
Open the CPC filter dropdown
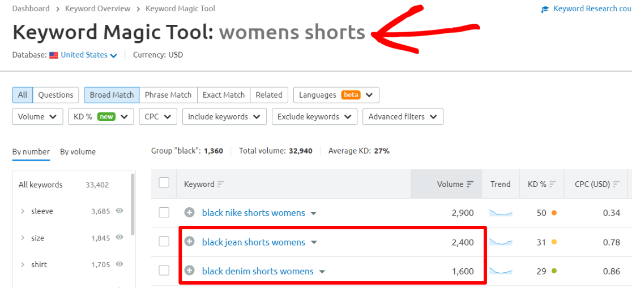coord(158,116)
